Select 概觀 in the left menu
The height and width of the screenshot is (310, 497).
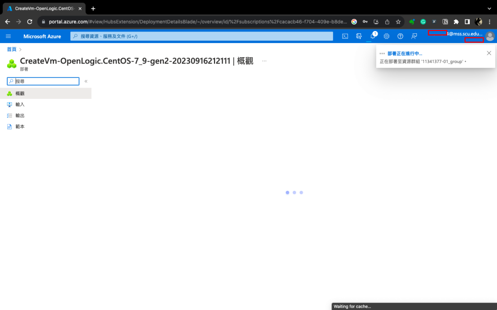click(46, 93)
